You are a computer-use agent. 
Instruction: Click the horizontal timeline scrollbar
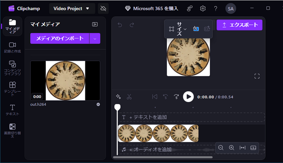coord(163,157)
